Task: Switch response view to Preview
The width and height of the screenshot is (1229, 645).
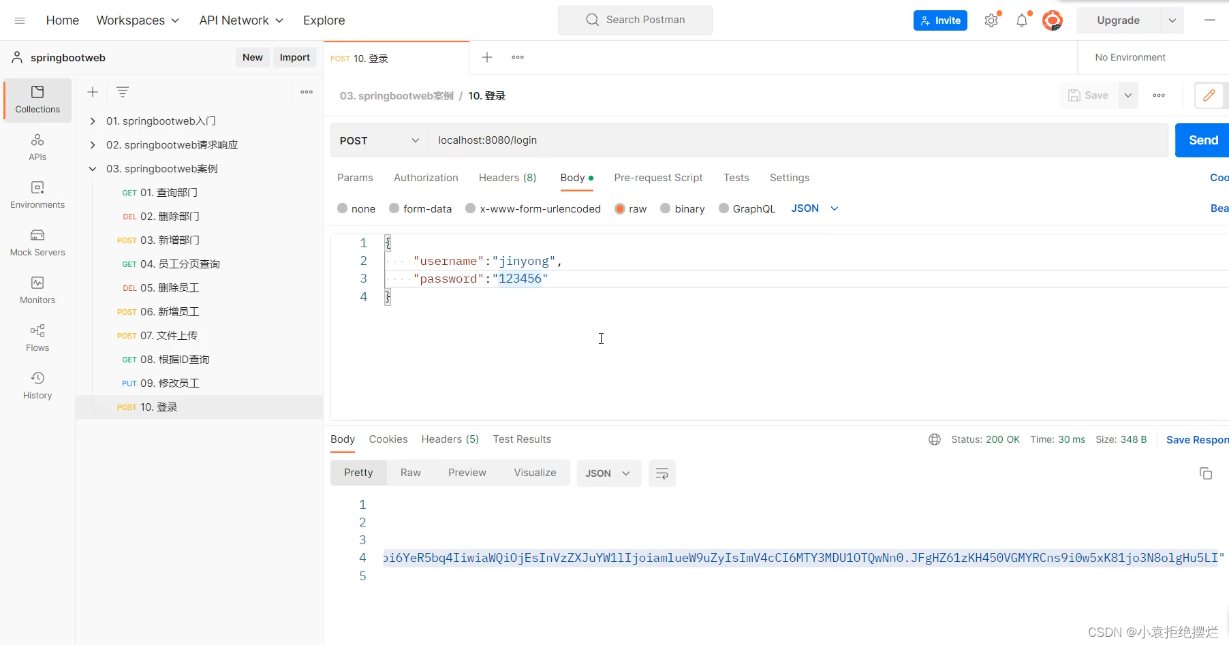Action: pos(467,473)
